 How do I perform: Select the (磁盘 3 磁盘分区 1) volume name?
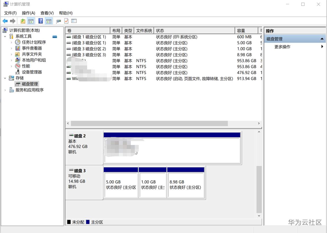click(89, 43)
